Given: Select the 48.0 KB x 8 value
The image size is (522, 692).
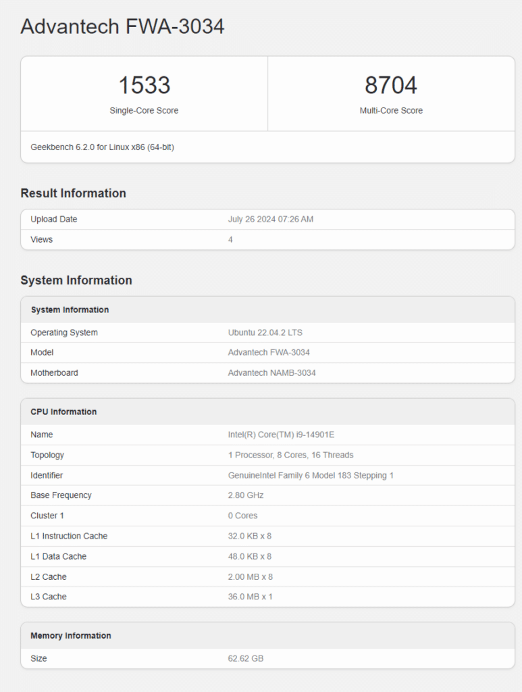Looking at the screenshot, I should coord(250,556).
